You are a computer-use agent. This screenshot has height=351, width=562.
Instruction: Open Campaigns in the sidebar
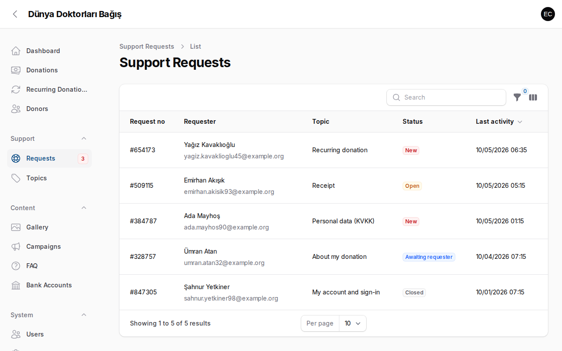49,247
